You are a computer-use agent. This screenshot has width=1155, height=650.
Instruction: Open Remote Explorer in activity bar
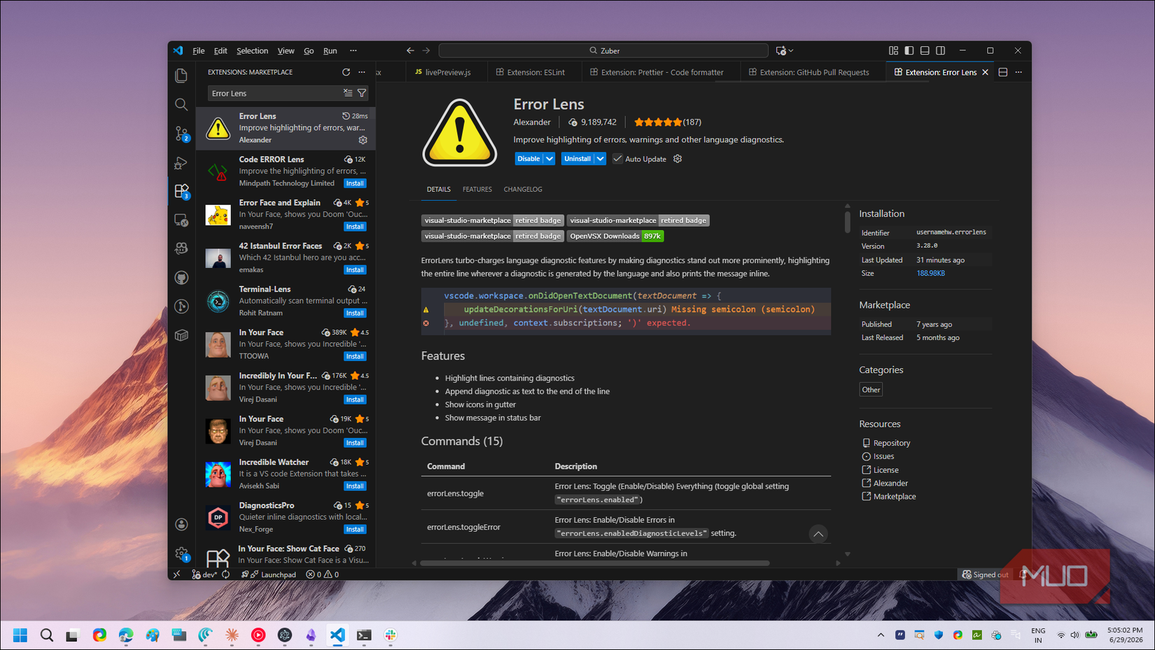pos(181,220)
